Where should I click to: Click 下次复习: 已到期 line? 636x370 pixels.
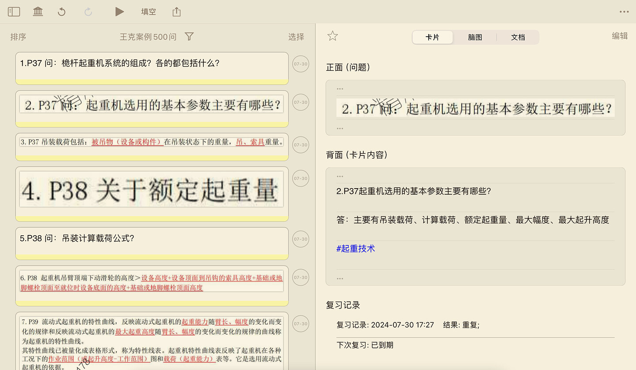pyautogui.click(x=365, y=345)
